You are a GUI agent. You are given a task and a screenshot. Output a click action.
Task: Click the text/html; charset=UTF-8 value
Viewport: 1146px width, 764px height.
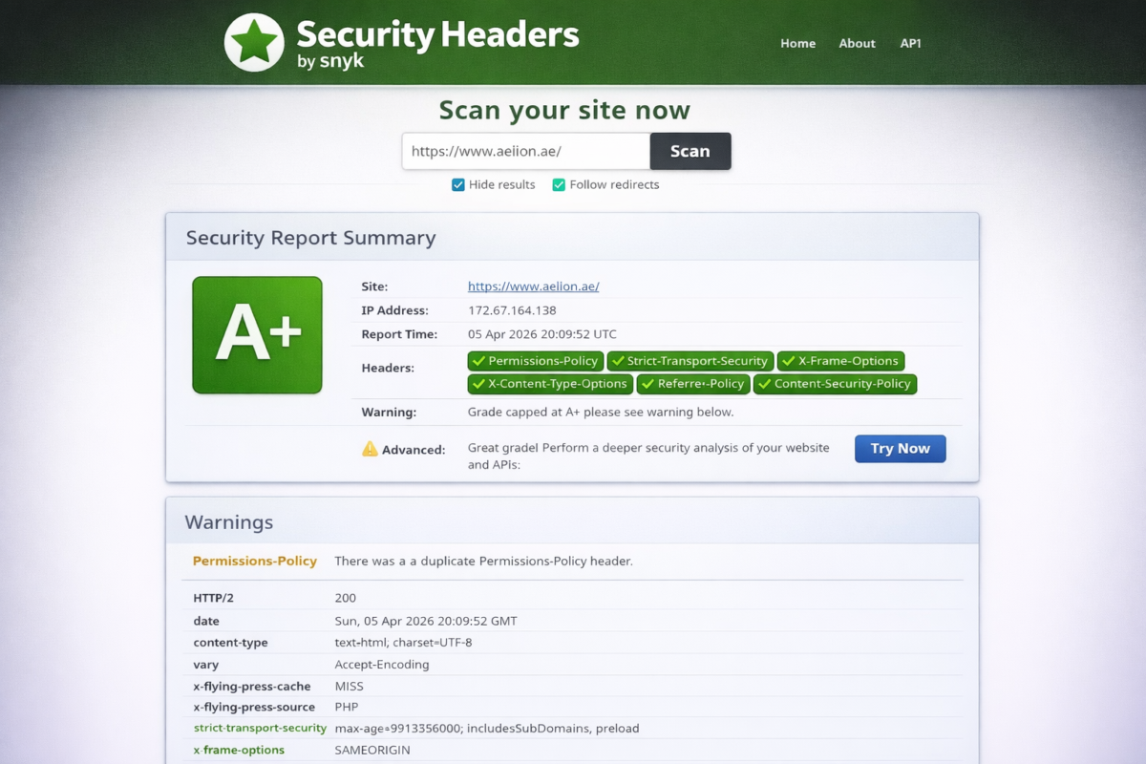pyautogui.click(x=403, y=643)
